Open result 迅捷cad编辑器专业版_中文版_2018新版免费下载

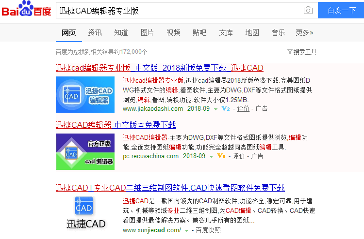pyautogui.click(x=160, y=68)
